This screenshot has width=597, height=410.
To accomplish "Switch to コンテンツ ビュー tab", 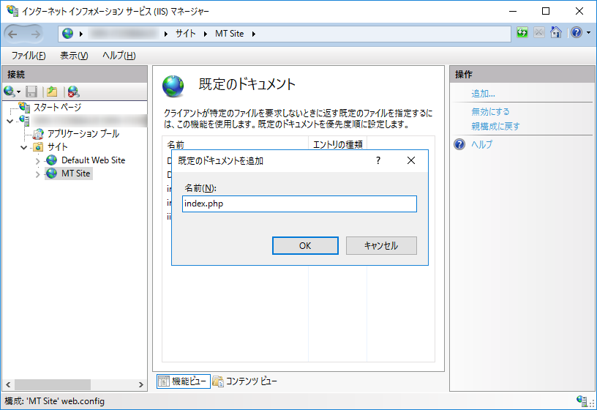I will coord(245,381).
